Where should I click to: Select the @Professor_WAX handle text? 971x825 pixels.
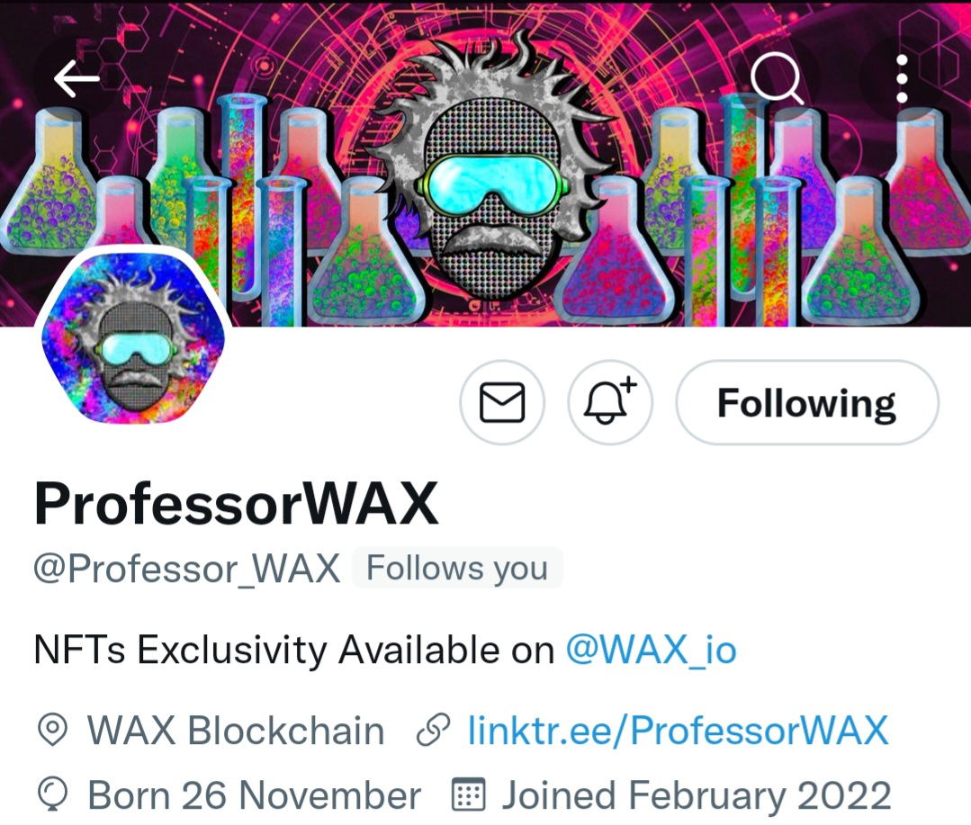click(x=187, y=569)
